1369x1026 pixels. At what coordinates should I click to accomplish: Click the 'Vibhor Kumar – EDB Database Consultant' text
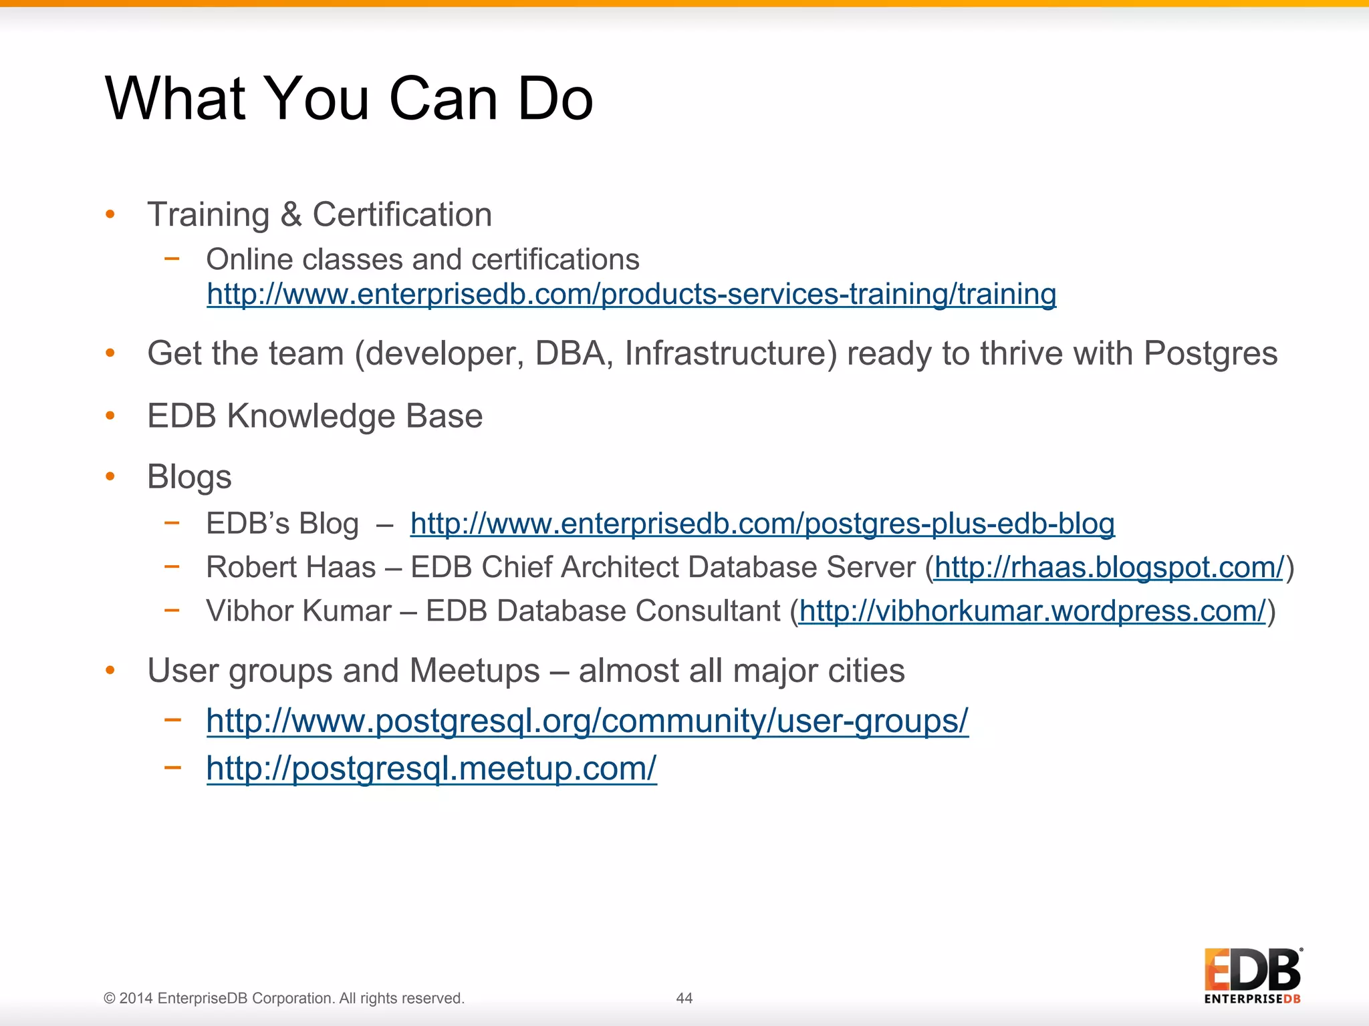point(493,611)
